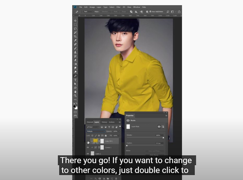This screenshot has height=180, width=243.
Task: Toggle visibility of Layer 1
Action: point(88,154)
